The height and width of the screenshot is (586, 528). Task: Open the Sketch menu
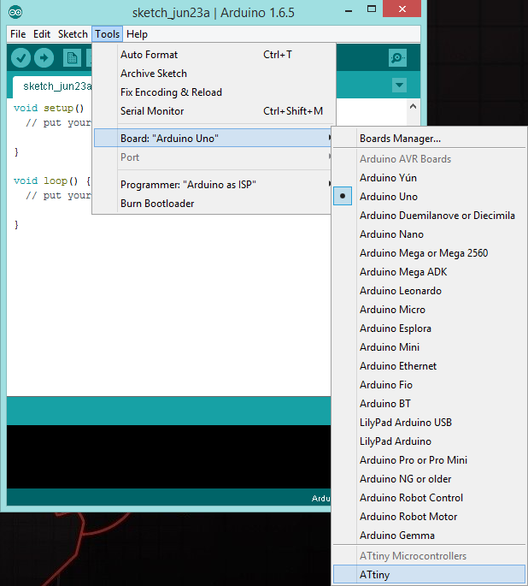[73, 34]
